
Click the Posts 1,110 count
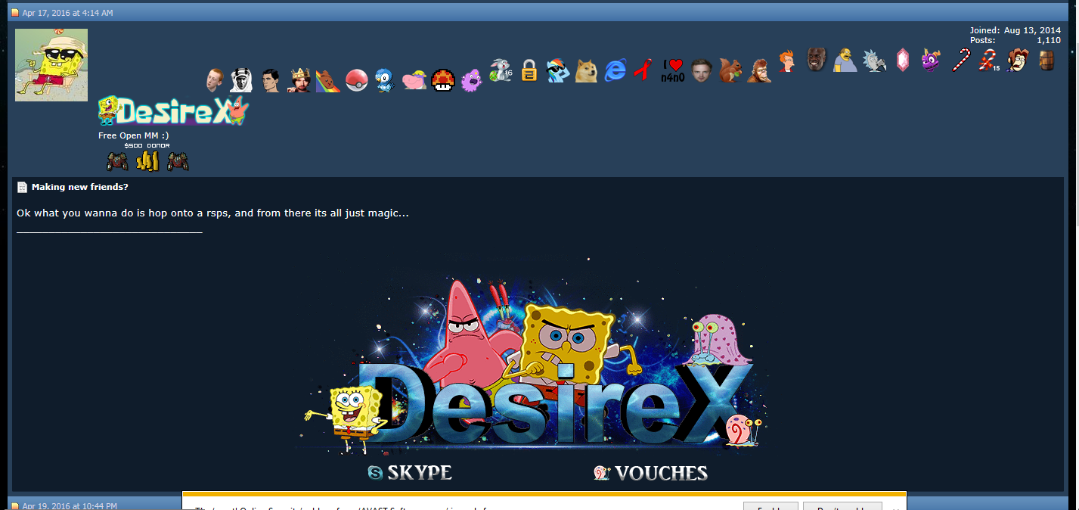tap(1015, 40)
